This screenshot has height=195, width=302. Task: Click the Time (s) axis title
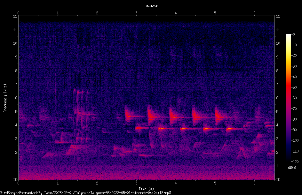147,189
